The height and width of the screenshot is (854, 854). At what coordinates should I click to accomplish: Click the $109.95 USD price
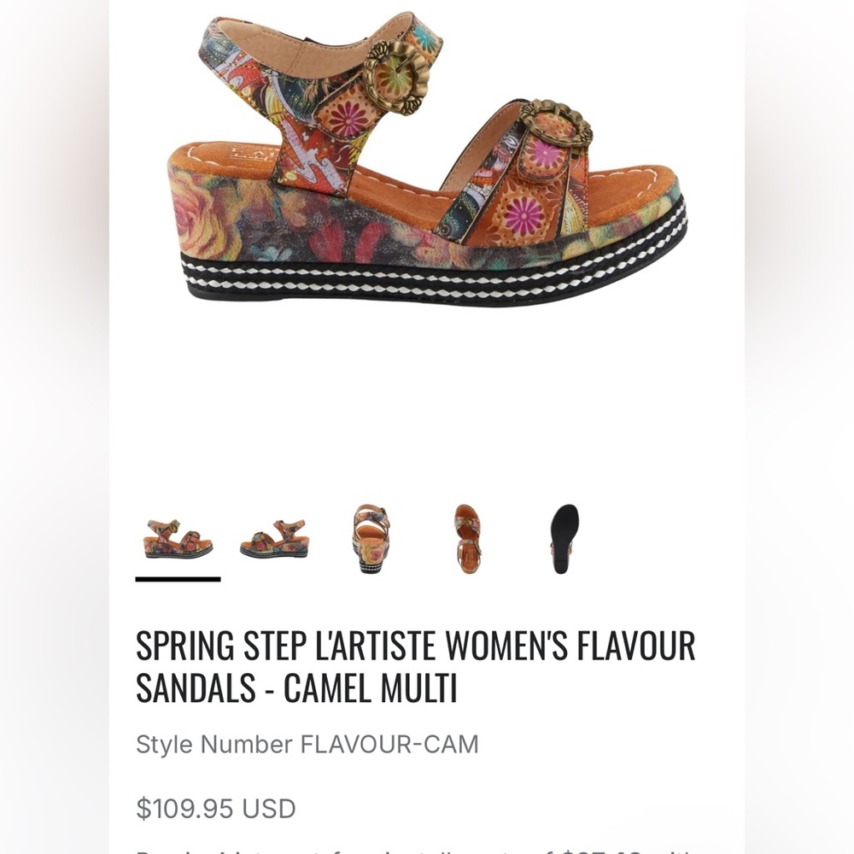point(216,807)
